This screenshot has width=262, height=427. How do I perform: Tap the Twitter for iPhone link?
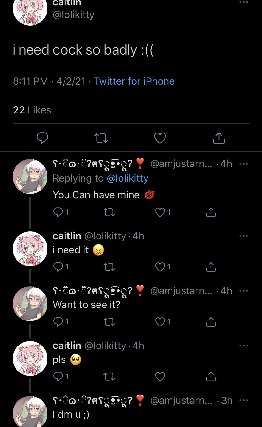pos(134,81)
